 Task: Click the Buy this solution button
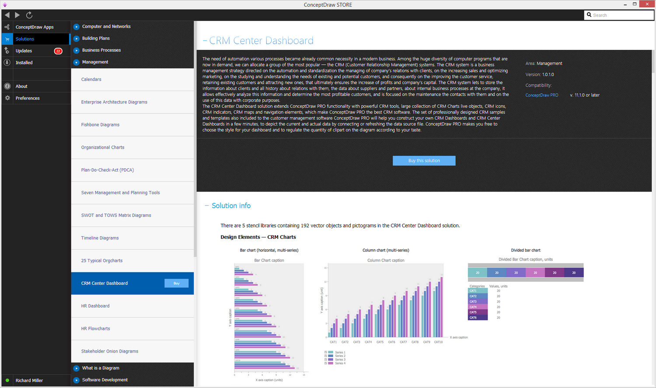click(424, 161)
